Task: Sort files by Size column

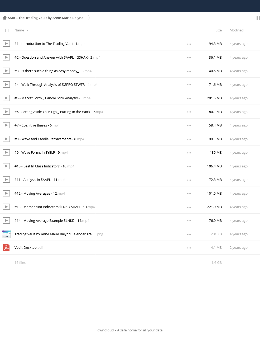Action: click(218, 30)
